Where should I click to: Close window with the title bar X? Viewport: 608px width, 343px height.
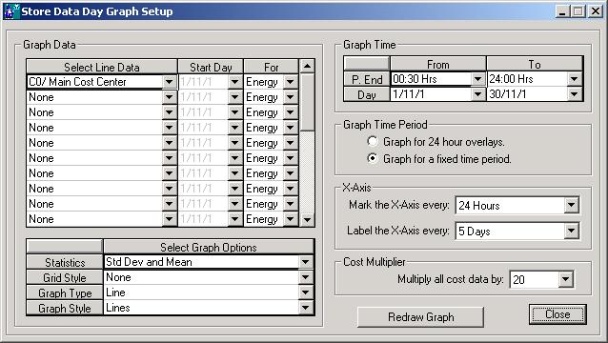tap(595, 11)
